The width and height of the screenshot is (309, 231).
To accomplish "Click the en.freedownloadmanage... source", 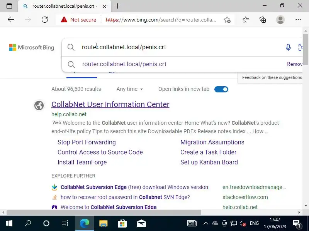I will pyautogui.click(x=254, y=187).
